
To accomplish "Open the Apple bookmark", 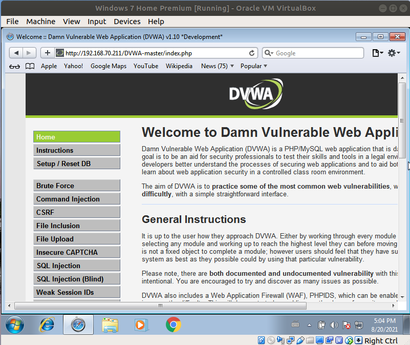I will coord(49,66).
